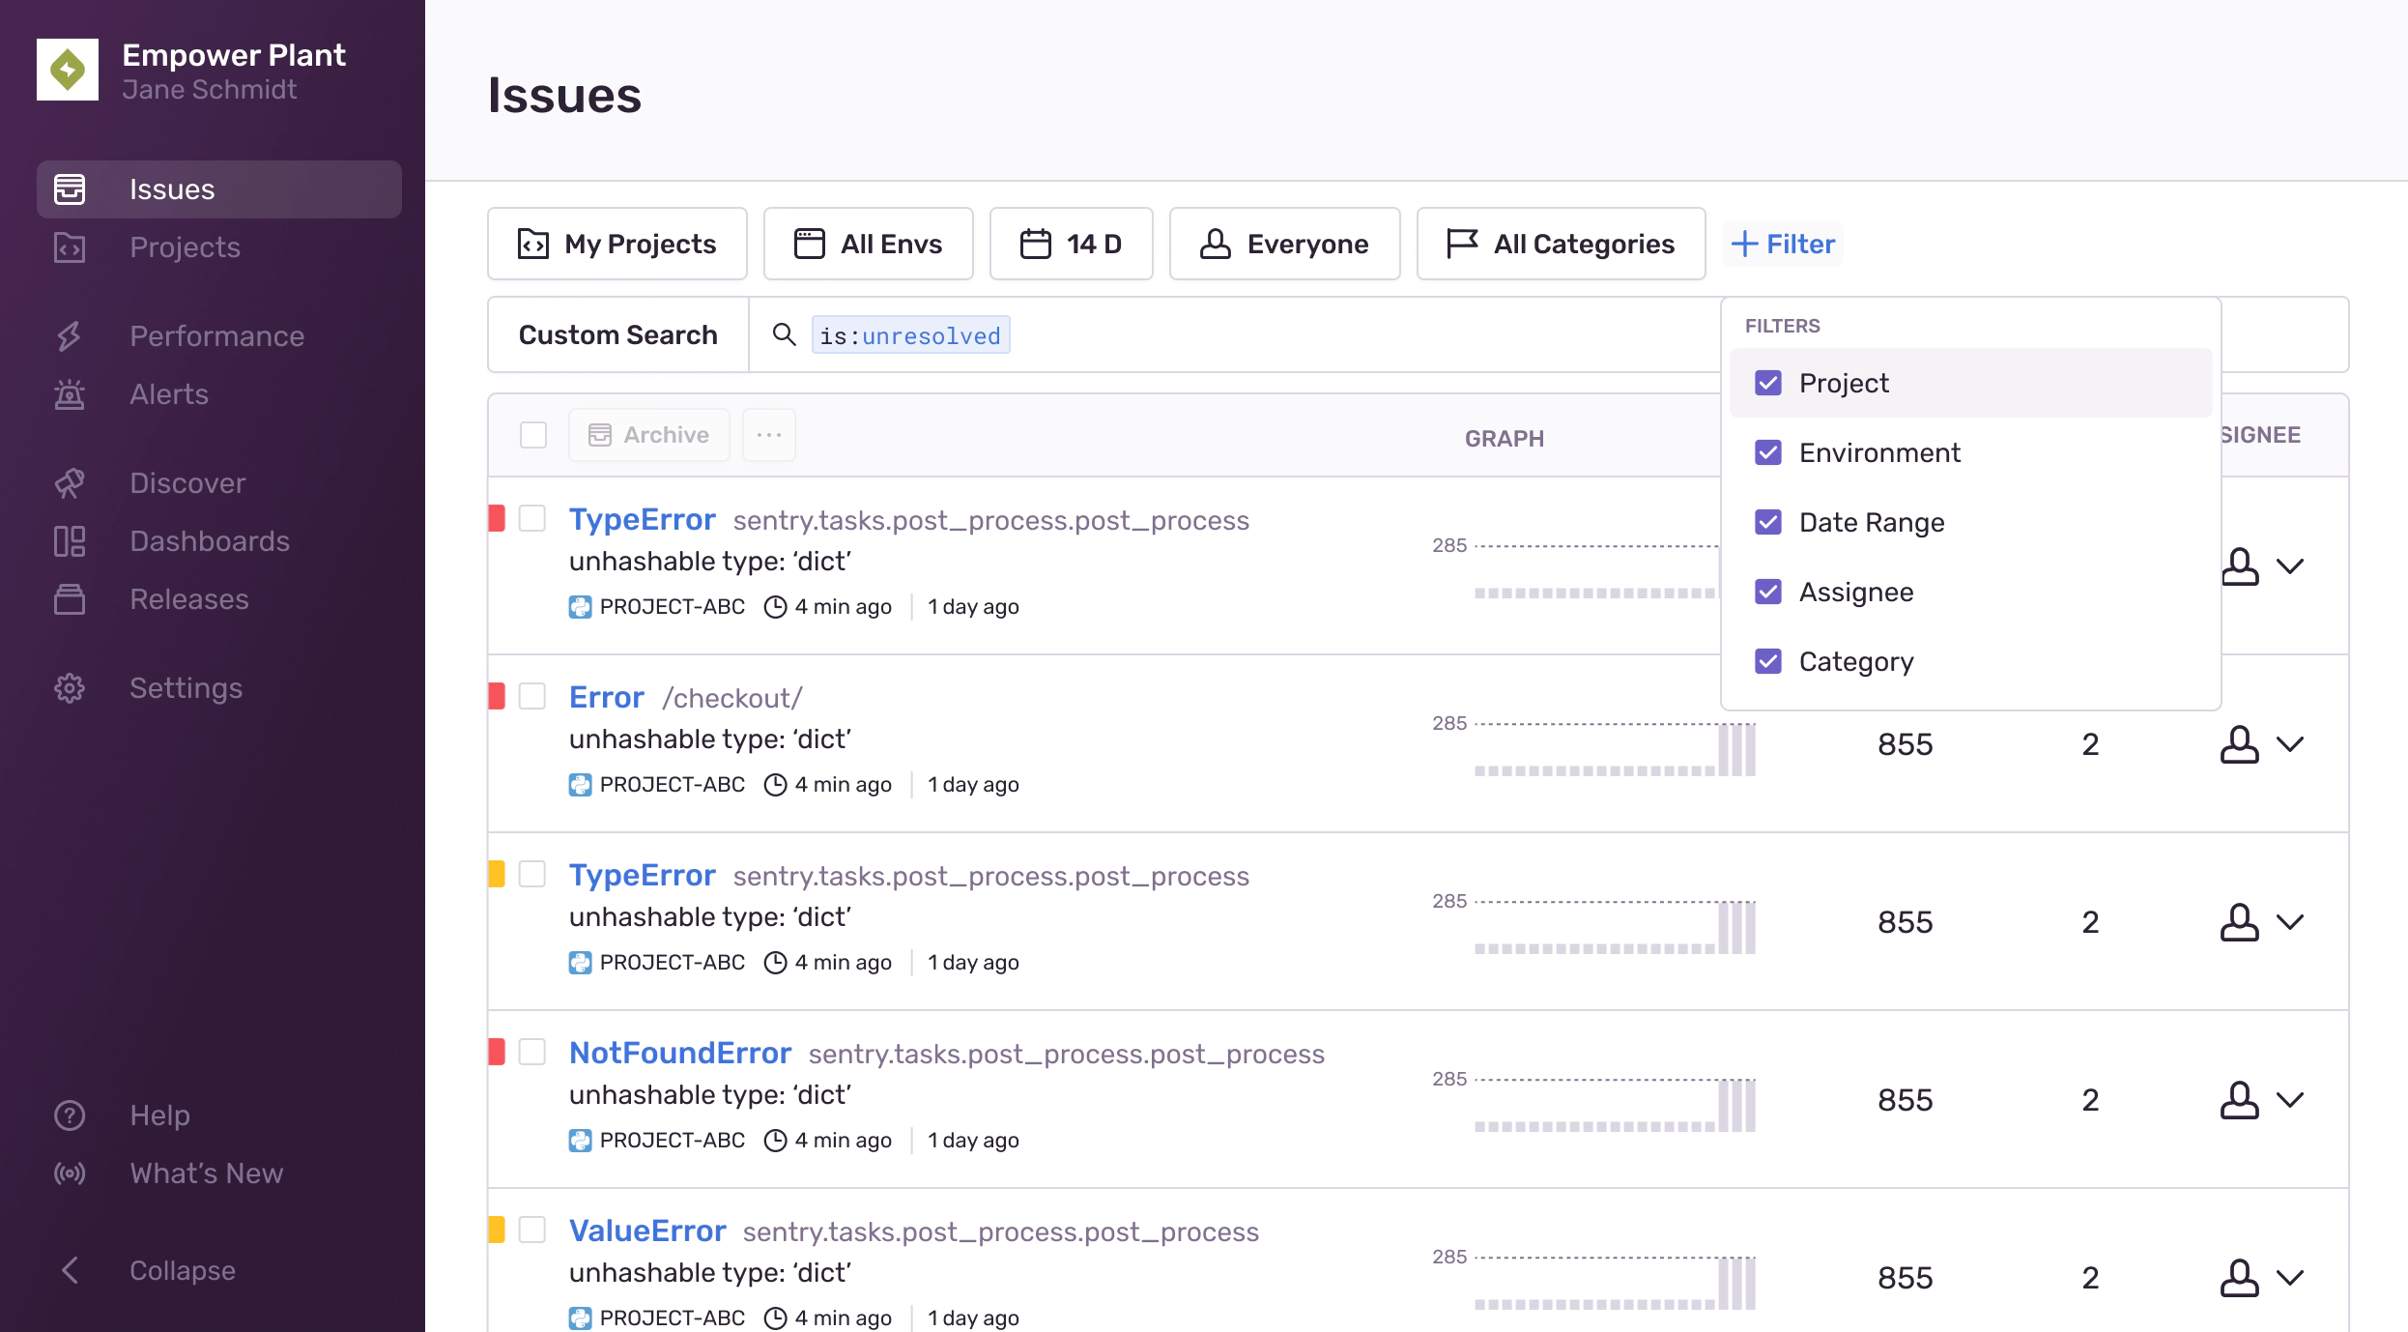Screen dimensions: 2408x1332
Task: Uncheck the Environment filter checkbox
Action: (x=1768, y=452)
